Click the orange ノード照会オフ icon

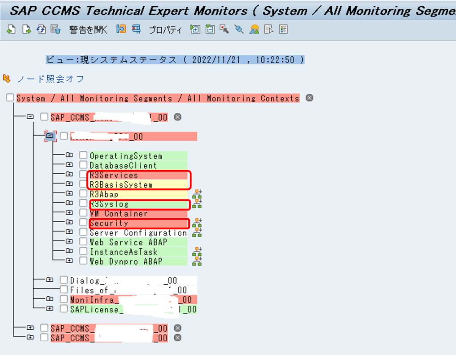(x=6, y=78)
